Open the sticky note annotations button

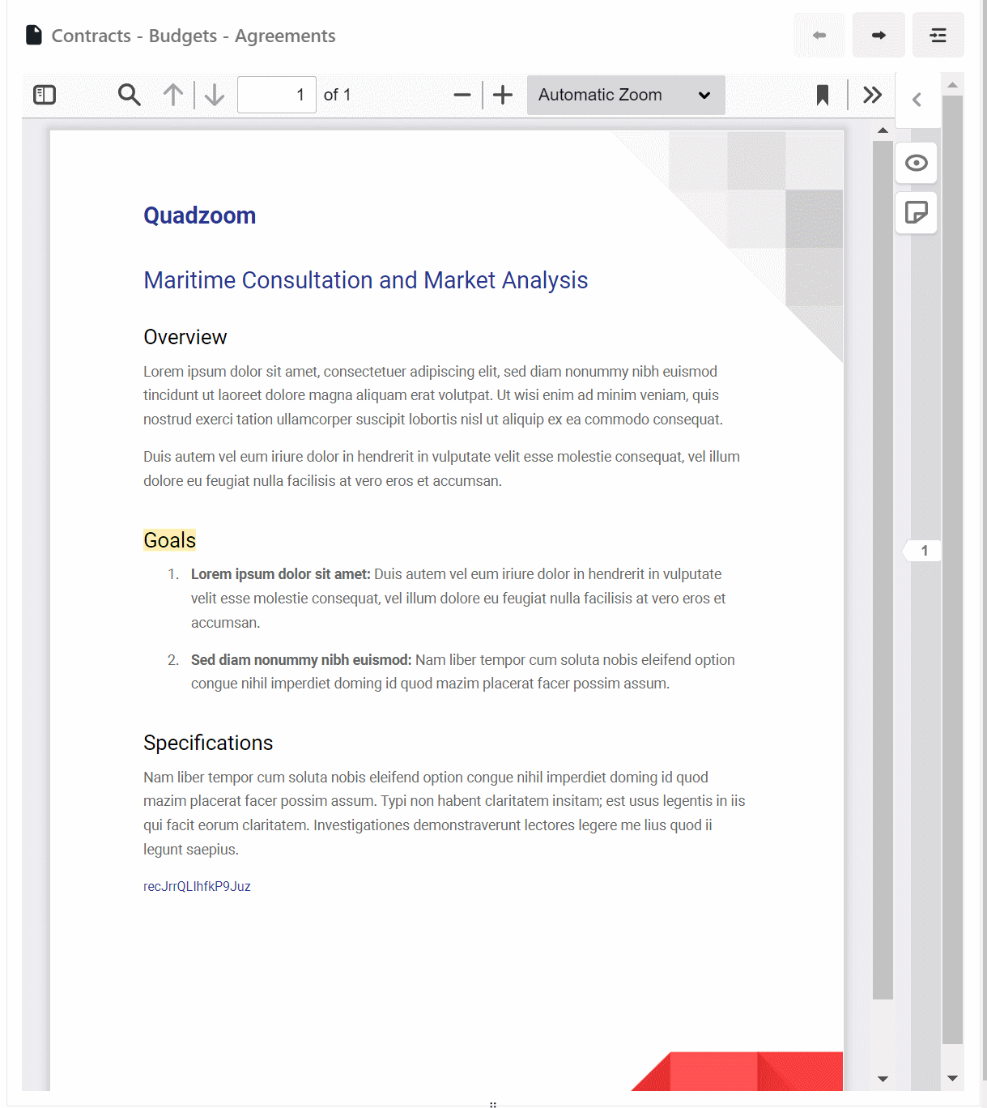click(917, 213)
